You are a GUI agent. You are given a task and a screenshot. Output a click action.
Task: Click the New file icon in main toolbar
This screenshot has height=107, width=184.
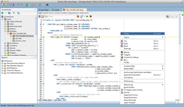tap(3, 5)
